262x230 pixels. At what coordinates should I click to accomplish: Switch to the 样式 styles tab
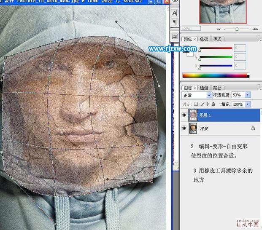pyautogui.click(x=217, y=39)
